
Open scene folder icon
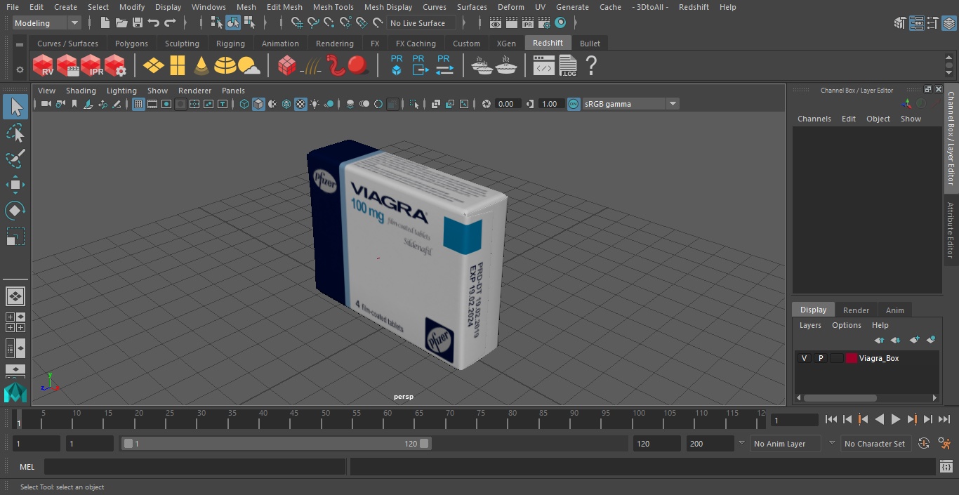pyautogui.click(x=121, y=23)
